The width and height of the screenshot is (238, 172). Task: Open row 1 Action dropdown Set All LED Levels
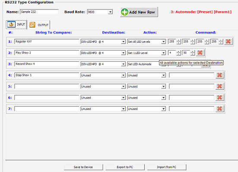[x=163, y=41]
